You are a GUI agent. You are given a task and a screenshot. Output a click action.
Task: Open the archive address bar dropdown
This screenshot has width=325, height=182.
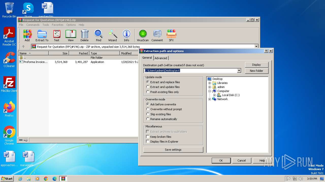tap(256, 47)
